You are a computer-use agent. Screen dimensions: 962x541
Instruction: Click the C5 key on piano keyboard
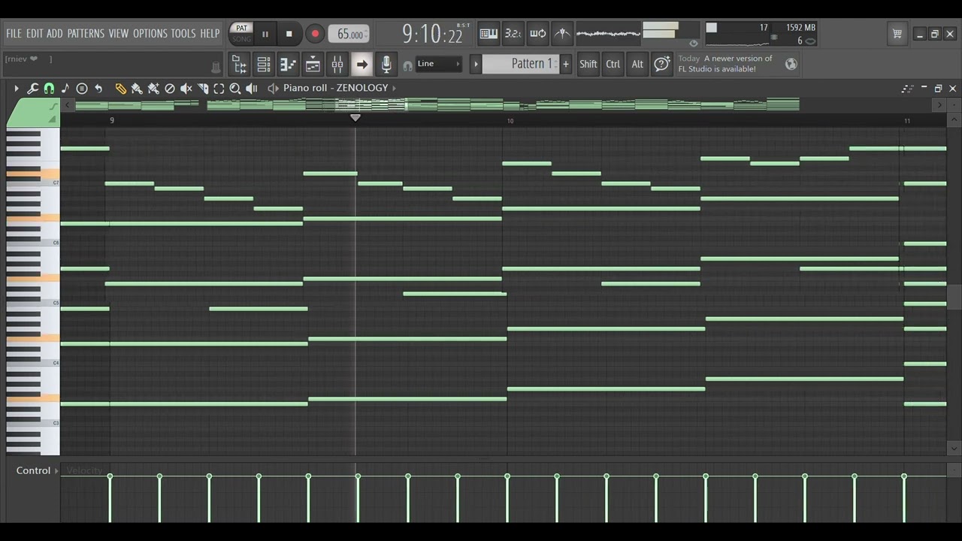[34, 303]
